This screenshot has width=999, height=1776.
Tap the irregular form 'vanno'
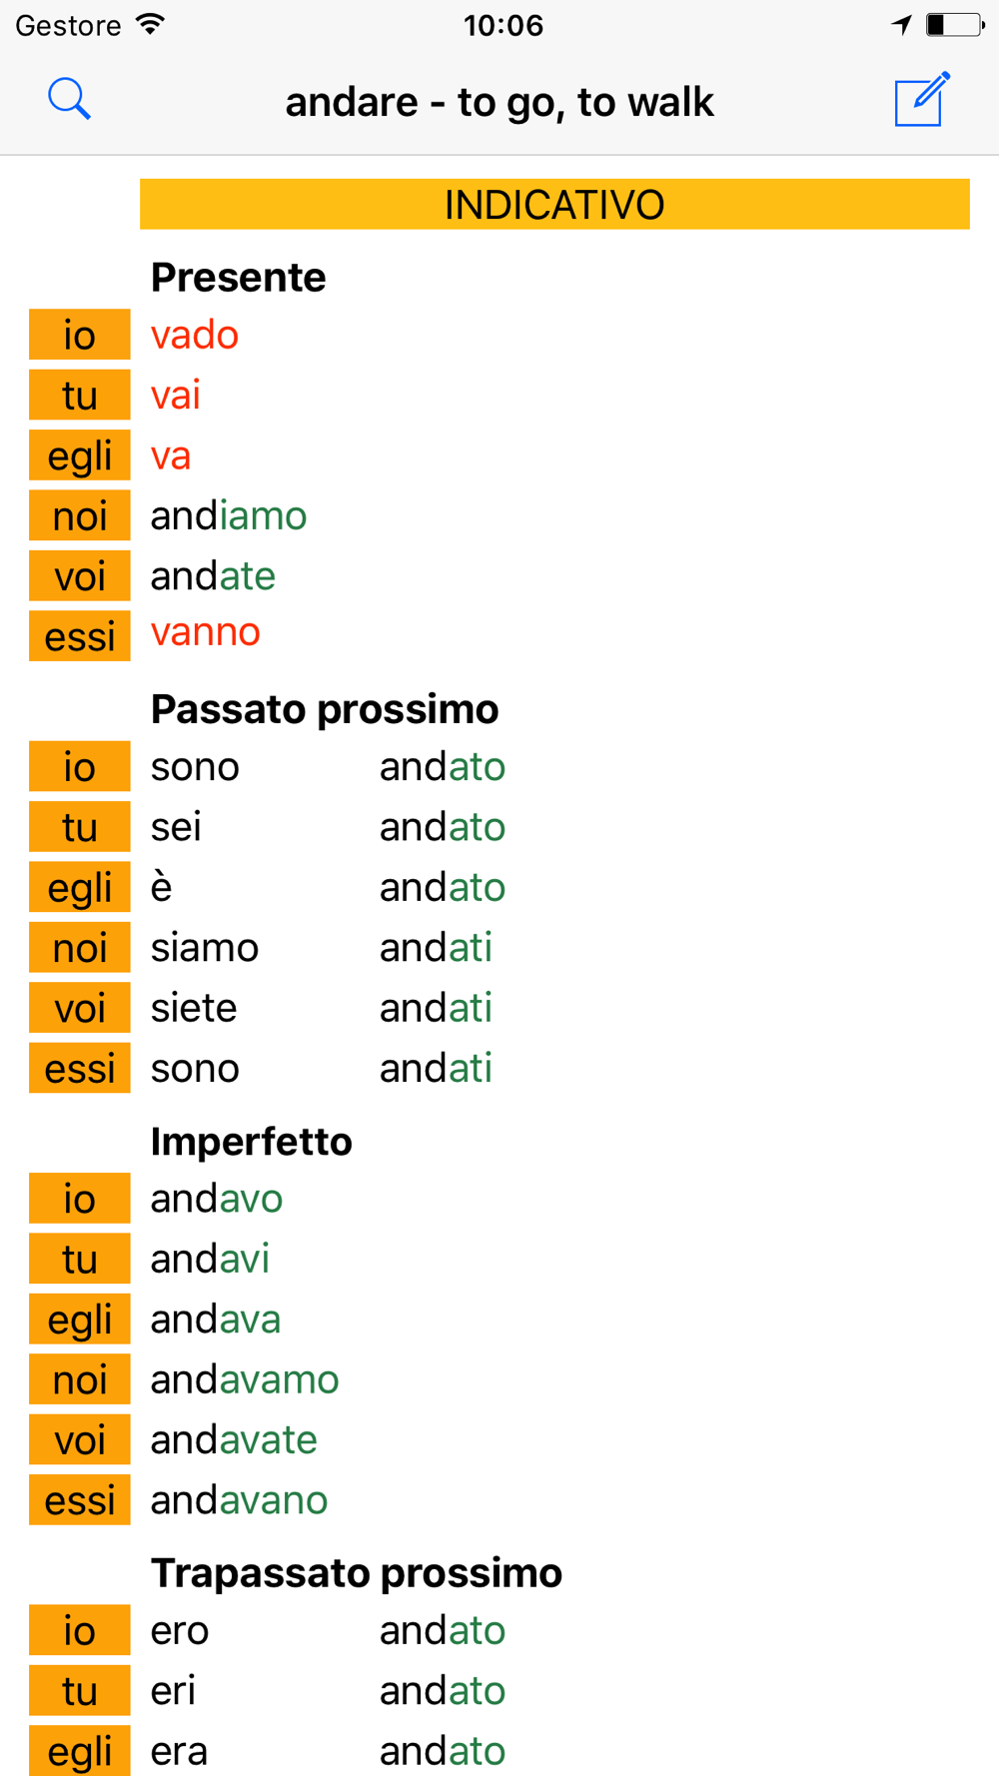206,632
